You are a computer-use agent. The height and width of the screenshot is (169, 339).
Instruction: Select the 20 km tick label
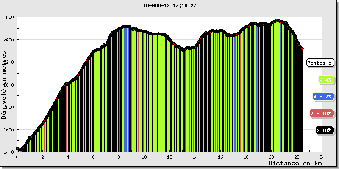(x=271, y=157)
